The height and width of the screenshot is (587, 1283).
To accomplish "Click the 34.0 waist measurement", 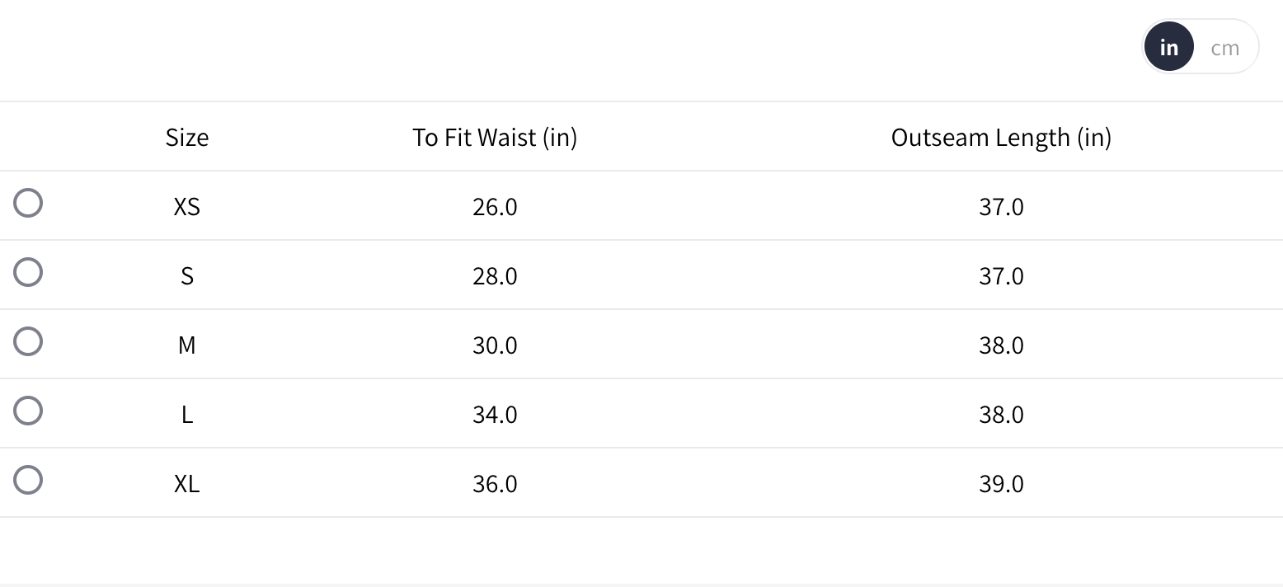I will tap(495, 414).
